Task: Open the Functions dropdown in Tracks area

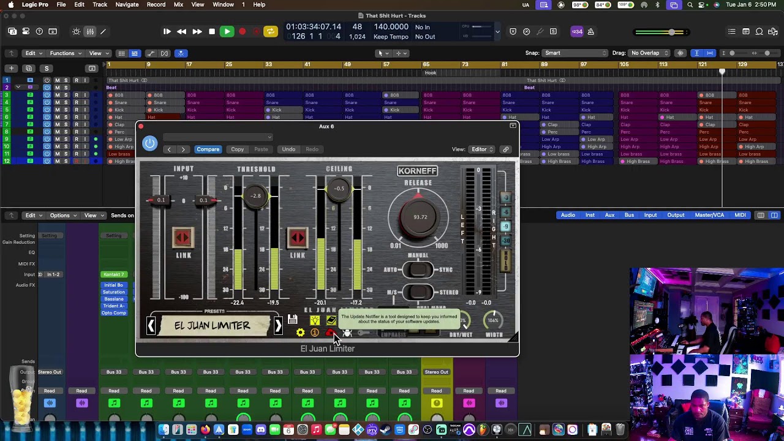Action: click(x=64, y=53)
